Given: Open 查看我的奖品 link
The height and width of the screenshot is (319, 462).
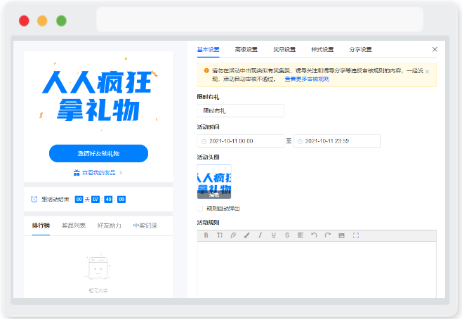Looking at the screenshot, I should click(x=99, y=173).
